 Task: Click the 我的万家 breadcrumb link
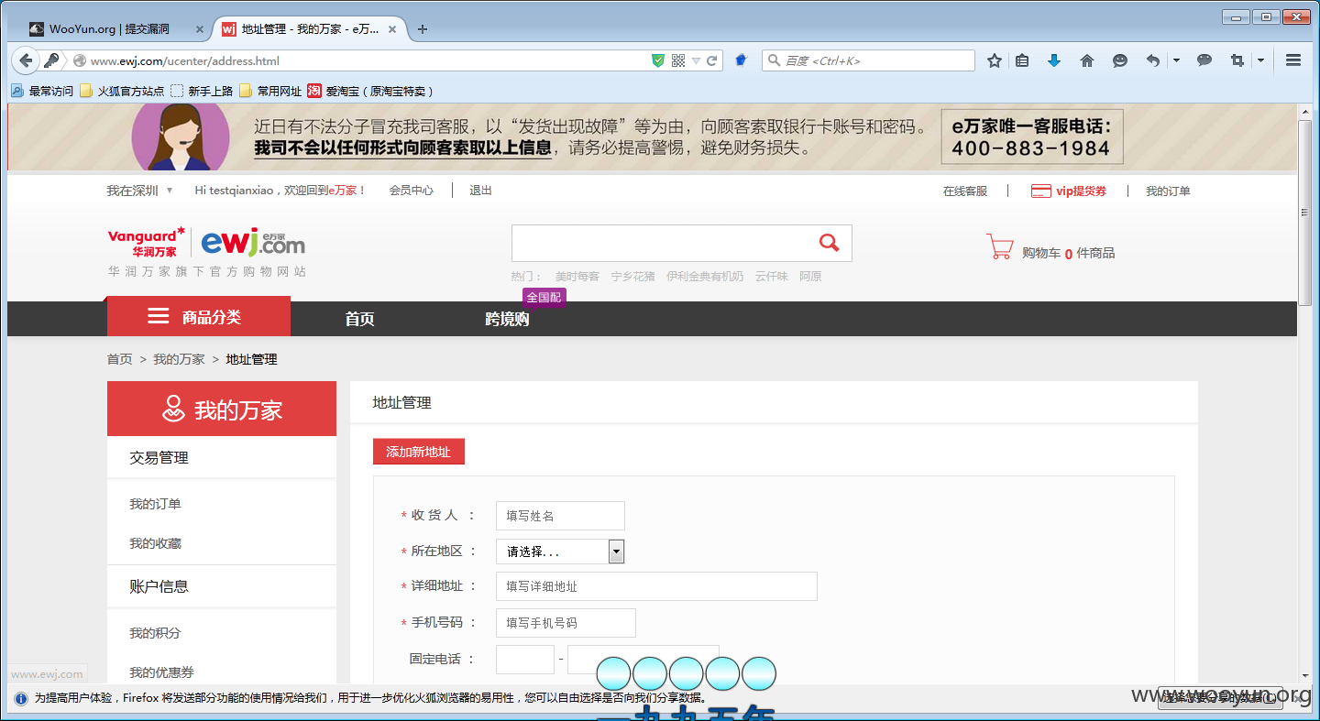[x=179, y=359]
